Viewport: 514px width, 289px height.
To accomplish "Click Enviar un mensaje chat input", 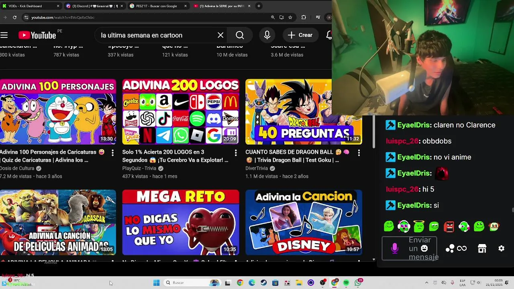I will (x=409, y=248).
